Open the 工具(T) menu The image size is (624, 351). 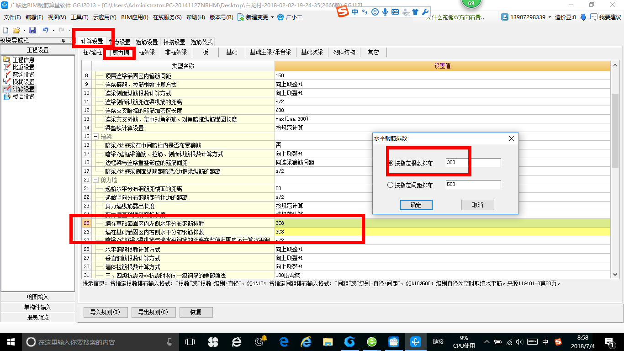(x=79, y=17)
